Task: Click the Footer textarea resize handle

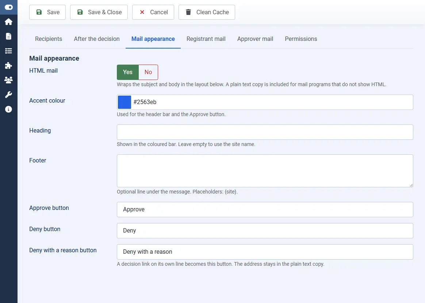Action: (411, 185)
